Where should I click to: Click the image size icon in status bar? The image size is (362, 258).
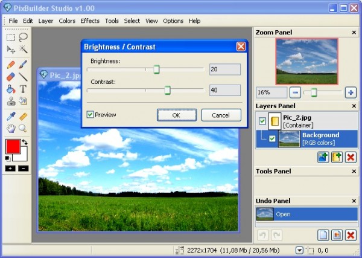180,250
